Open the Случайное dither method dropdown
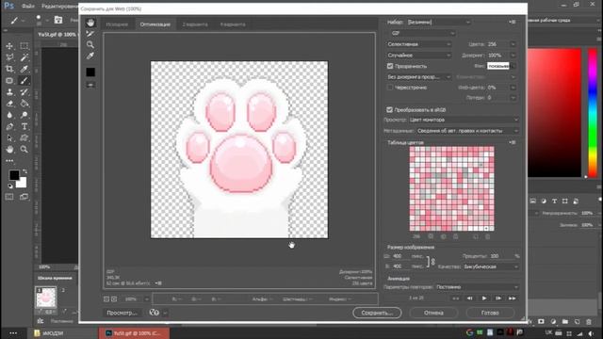The image size is (603, 339). 418,56
